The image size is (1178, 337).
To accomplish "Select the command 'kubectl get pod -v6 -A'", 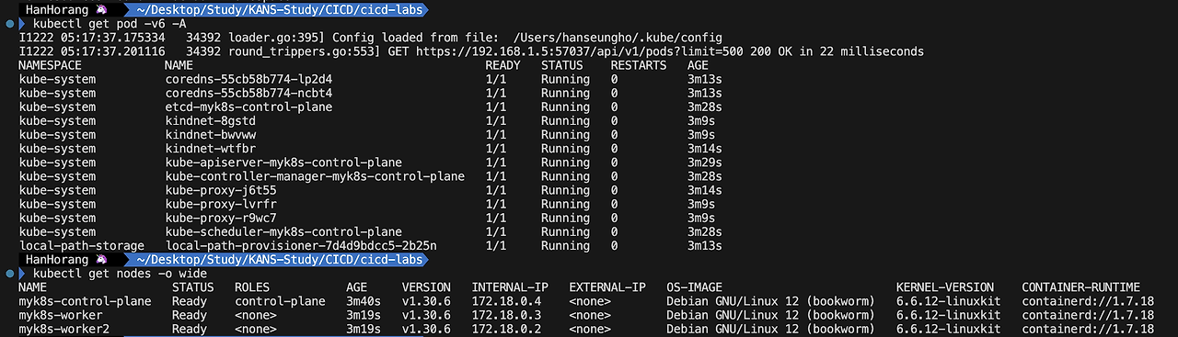I will click(x=110, y=24).
